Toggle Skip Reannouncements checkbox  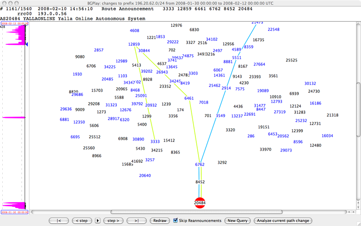pos(176,221)
